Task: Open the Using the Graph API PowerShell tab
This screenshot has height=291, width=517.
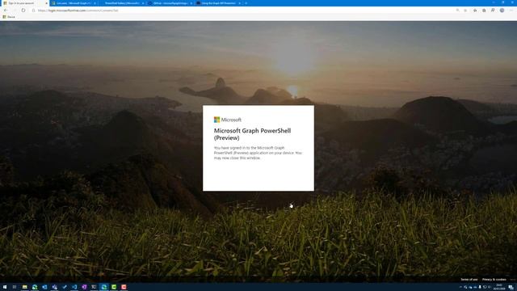Action: tap(219, 3)
